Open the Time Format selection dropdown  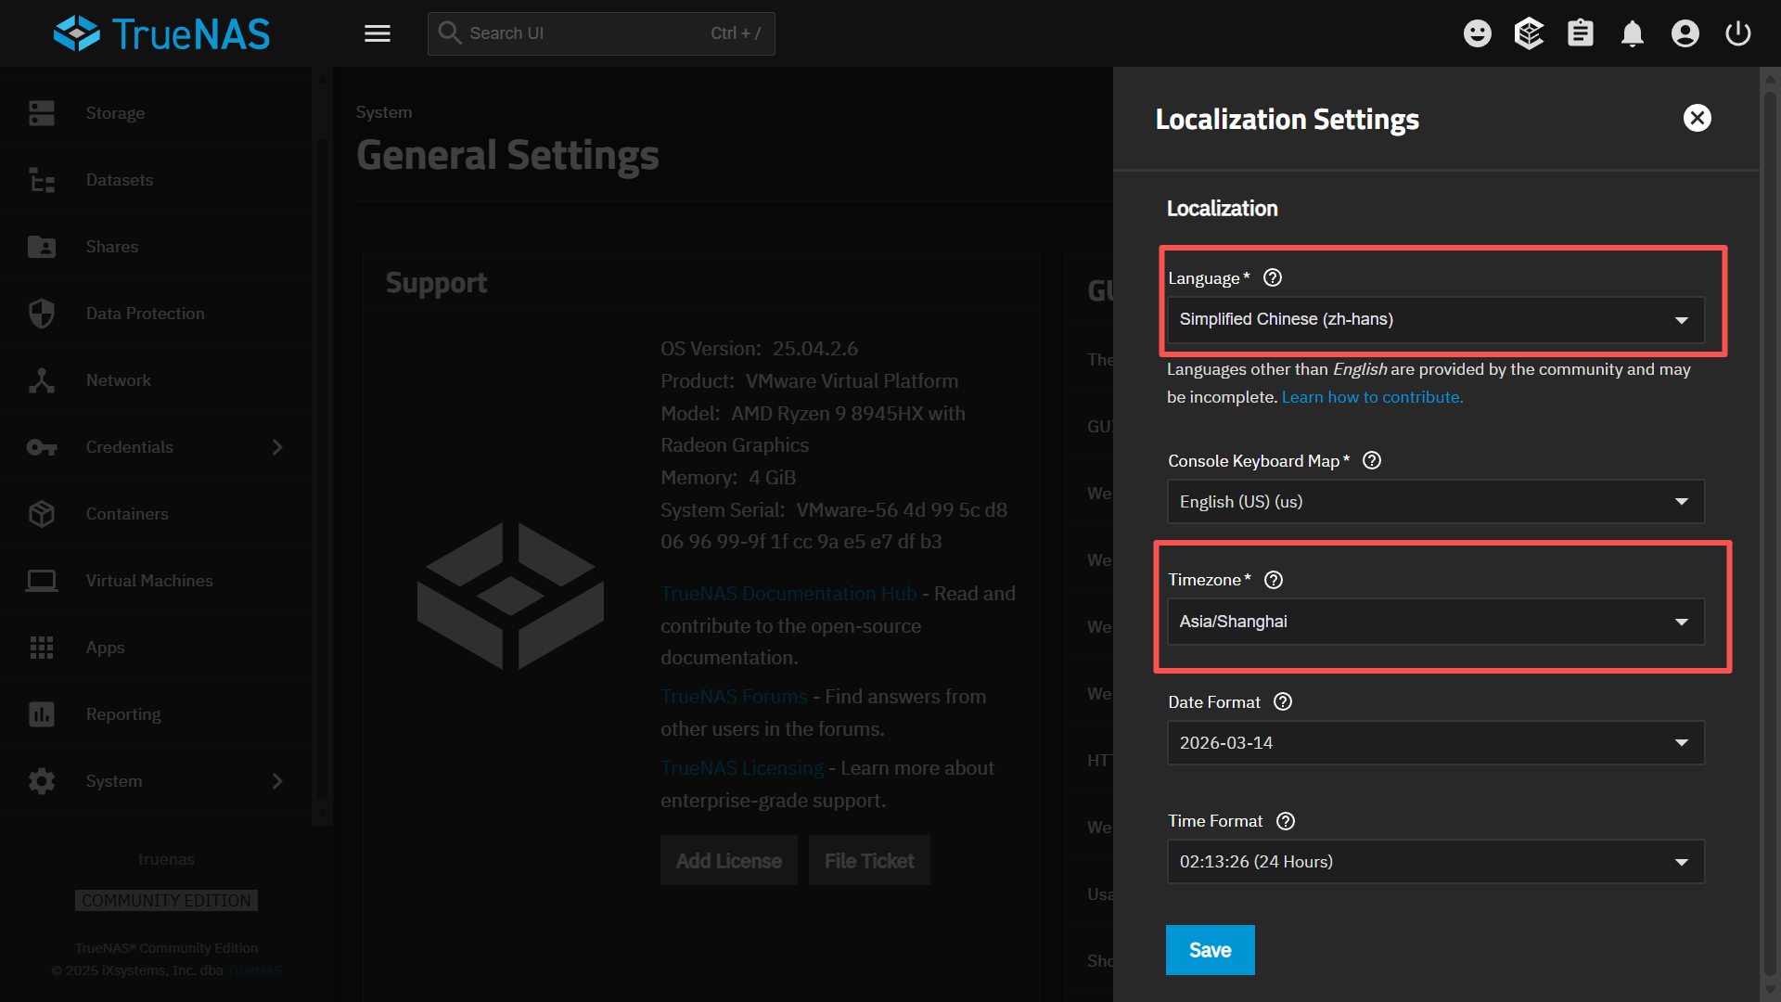[1435, 862]
